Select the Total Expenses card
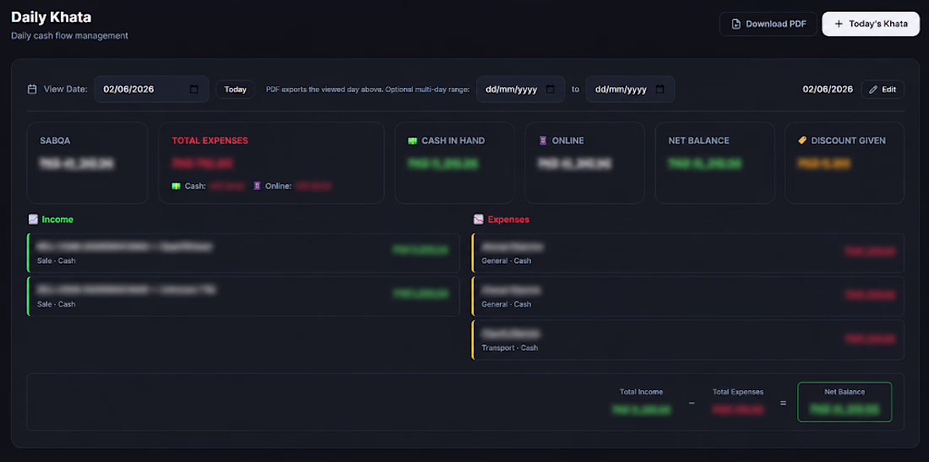The image size is (929, 462). (x=271, y=163)
